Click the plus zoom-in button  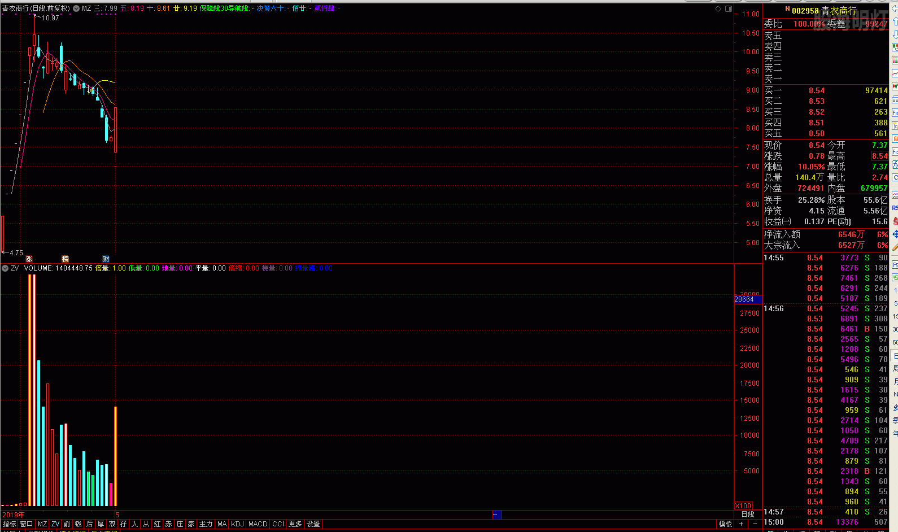741,524
